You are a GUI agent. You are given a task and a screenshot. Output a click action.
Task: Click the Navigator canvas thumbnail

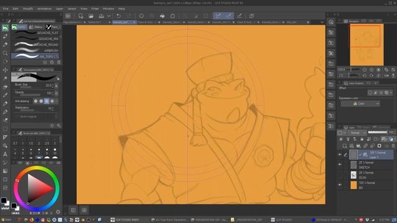pyautogui.click(x=367, y=45)
